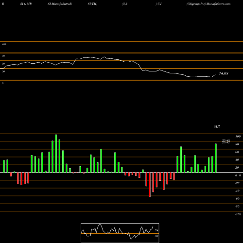This screenshot has width=243, height=243.
Task: Click the "MR" panel label
Action: tap(217, 126)
